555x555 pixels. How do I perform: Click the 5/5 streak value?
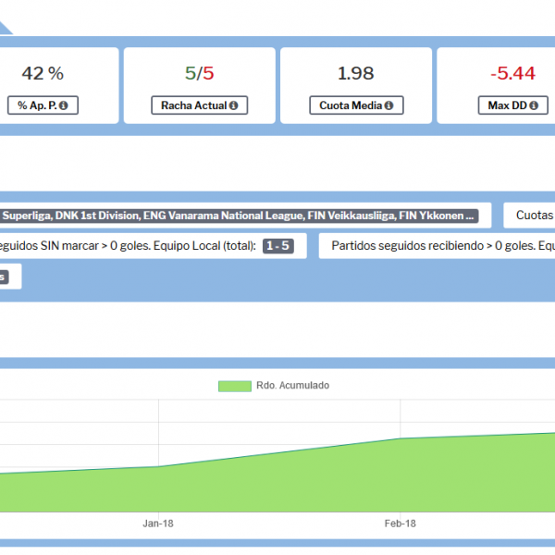199,73
